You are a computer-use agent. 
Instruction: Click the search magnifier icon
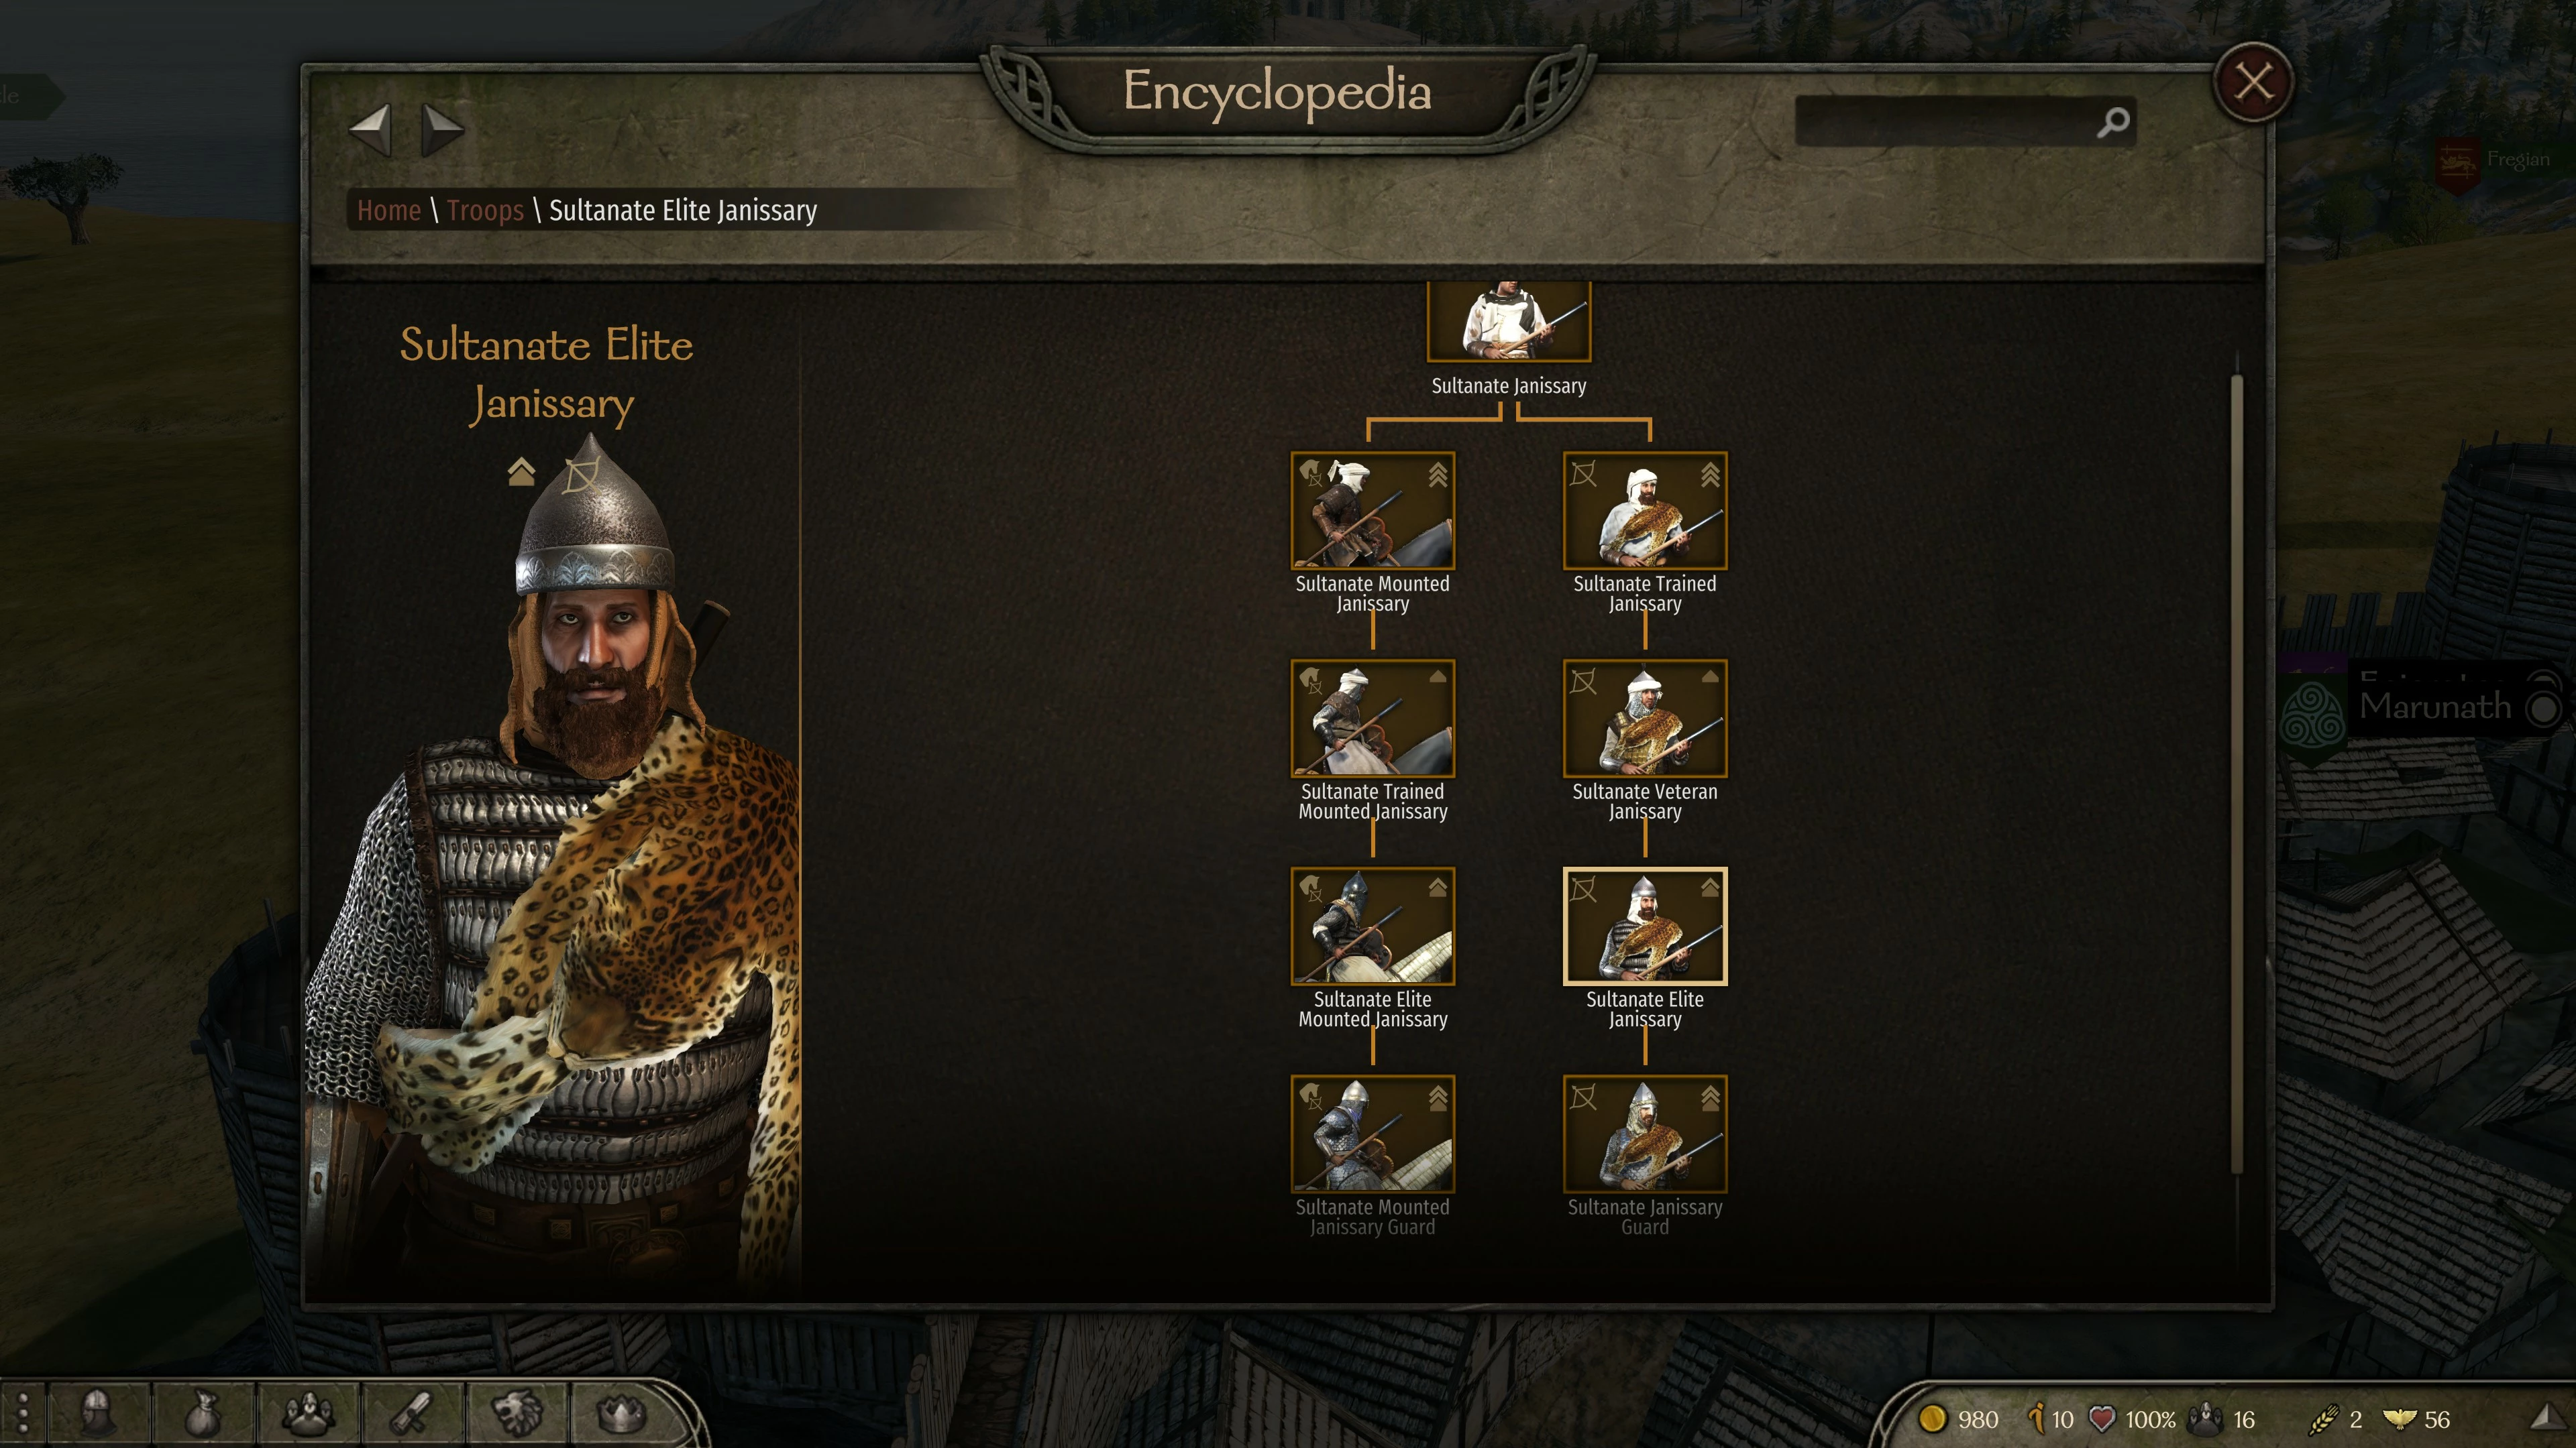[x=2112, y=123]
